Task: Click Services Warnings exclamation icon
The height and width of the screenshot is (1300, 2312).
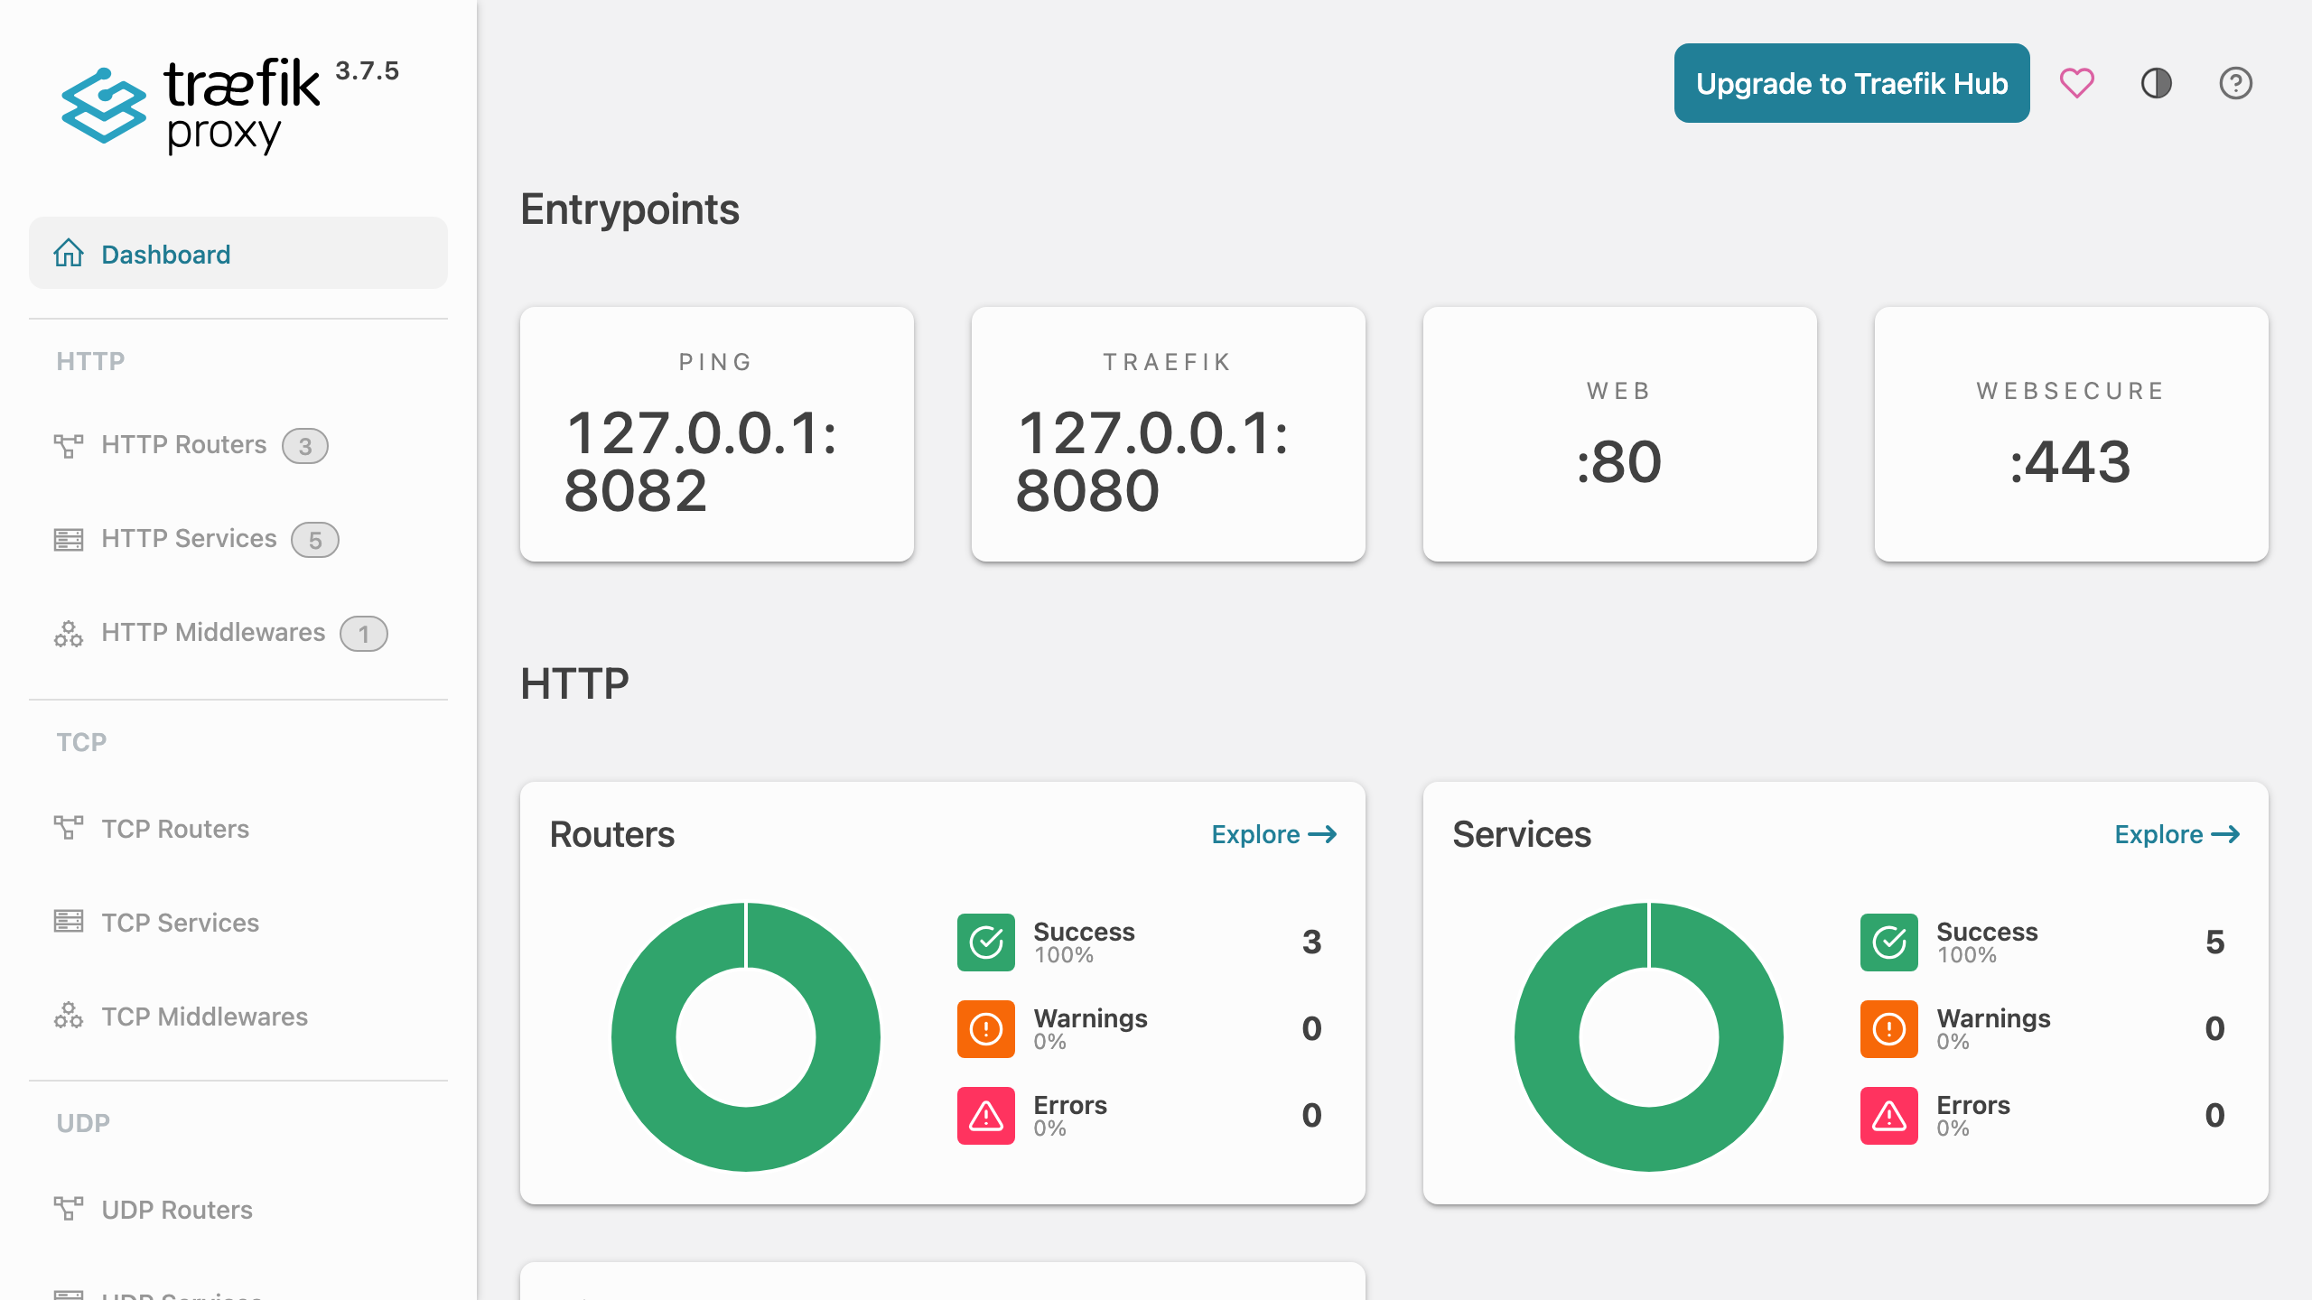Action: 1888,1029
